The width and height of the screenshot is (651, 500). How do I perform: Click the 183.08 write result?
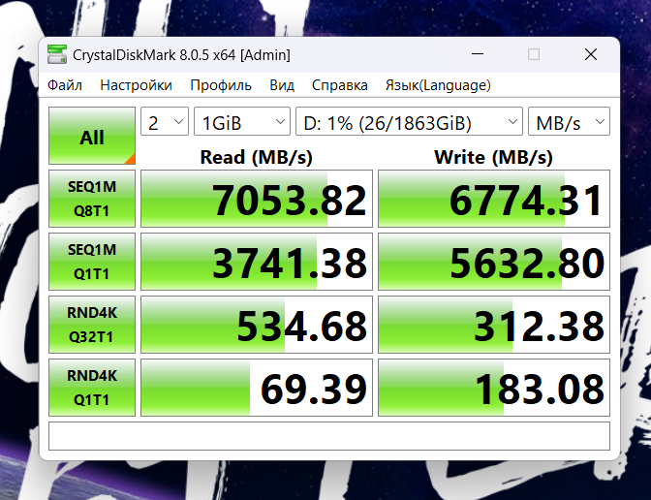[x=494, y=388]
